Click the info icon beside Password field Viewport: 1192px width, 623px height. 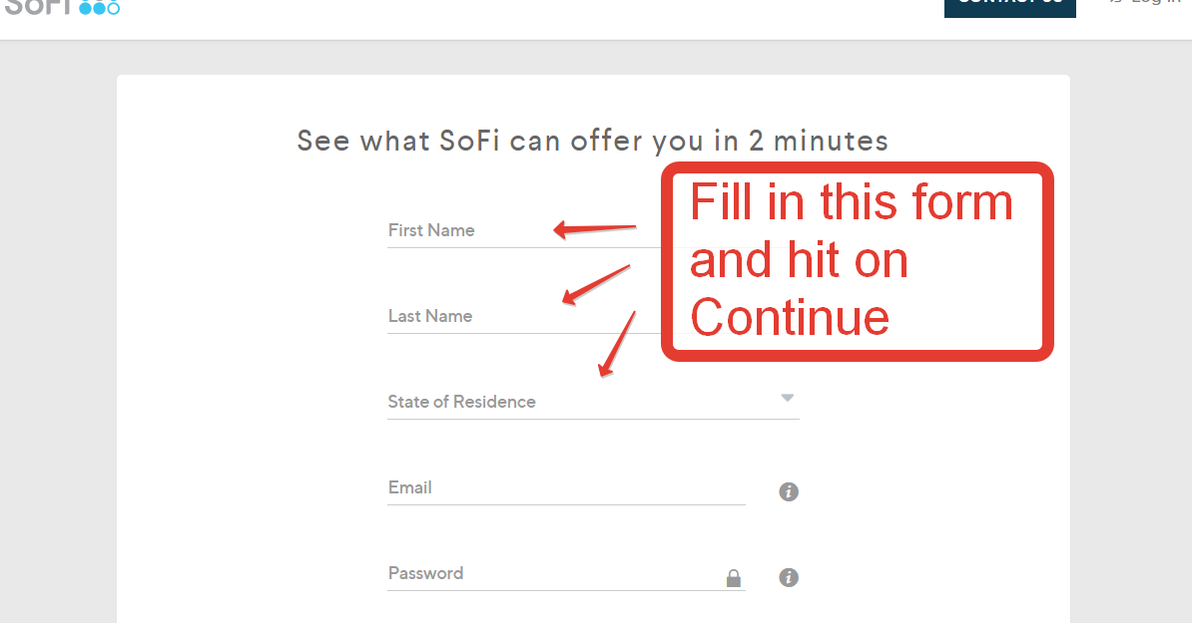click(789, 577)
